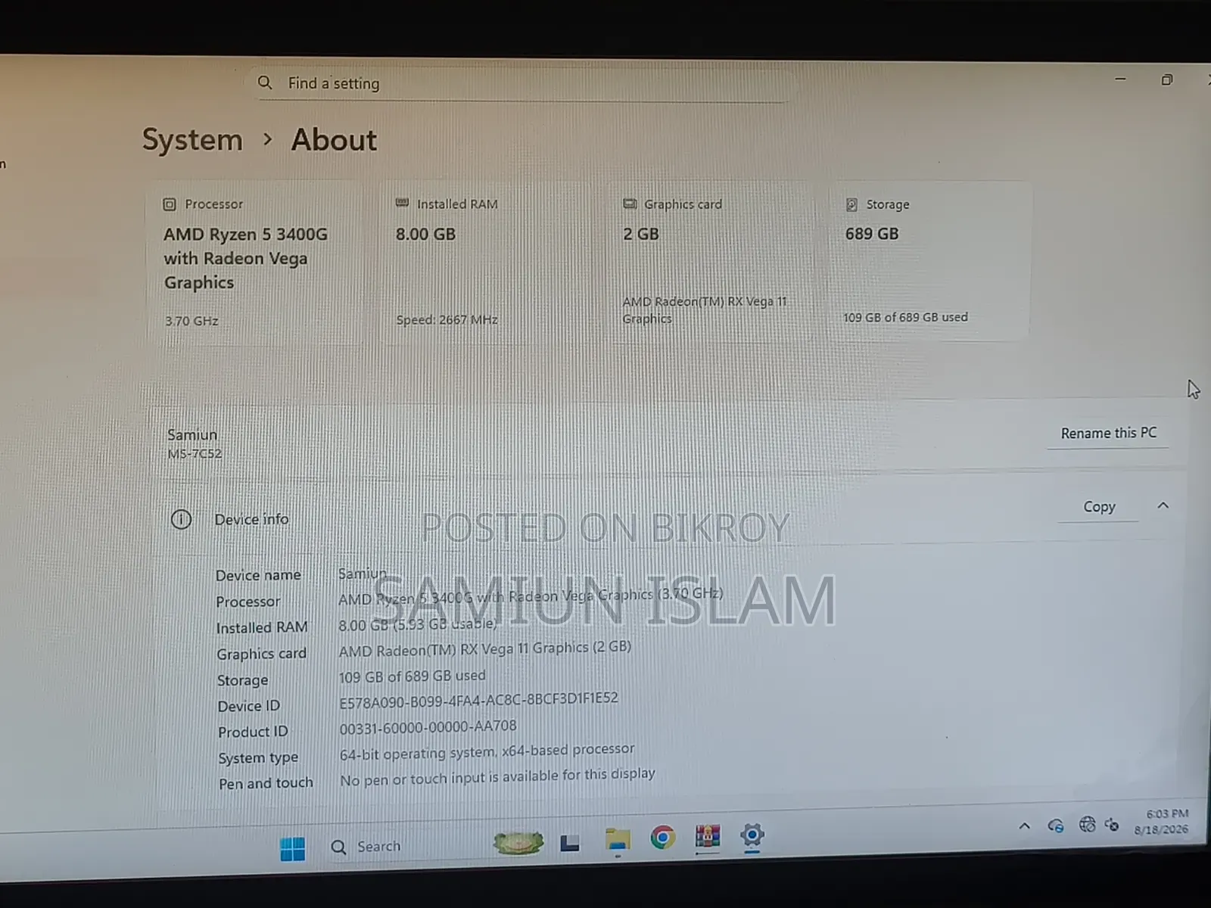Click the Product ID value 00331-60000-00000-AA708
Image resolution: width=1211 pixels, height=908 pixels.
point(428,726)
